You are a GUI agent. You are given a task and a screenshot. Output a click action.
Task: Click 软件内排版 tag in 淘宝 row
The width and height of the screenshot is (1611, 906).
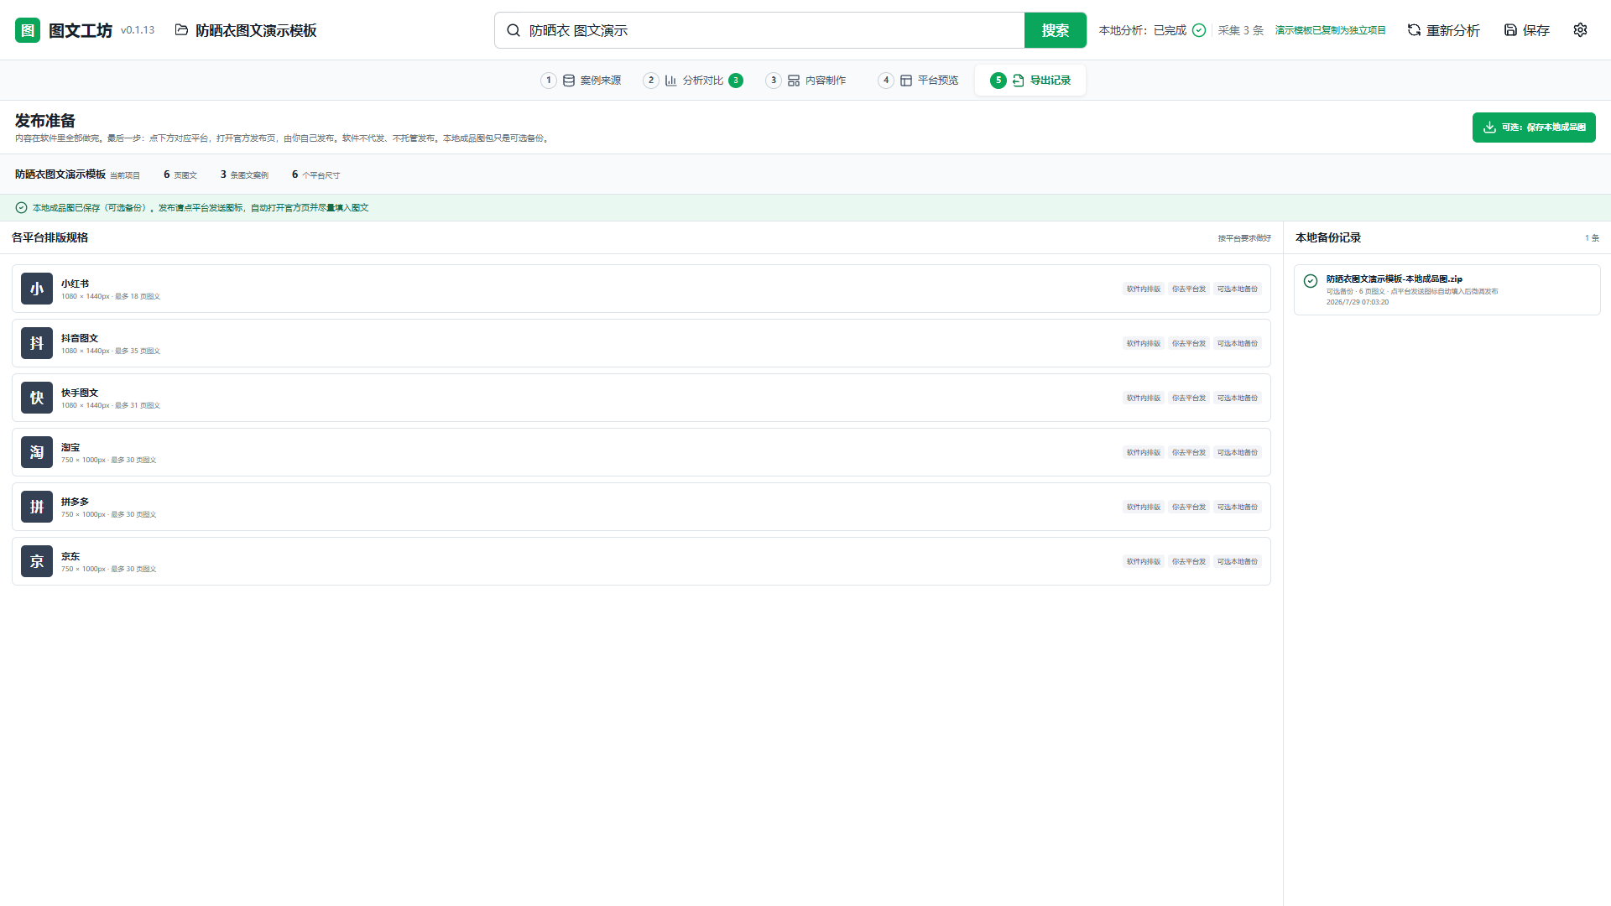coord(1144,453)
